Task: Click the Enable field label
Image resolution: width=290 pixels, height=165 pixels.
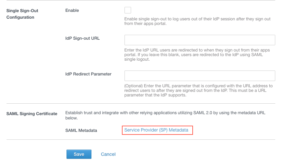Action: (72, 10)
